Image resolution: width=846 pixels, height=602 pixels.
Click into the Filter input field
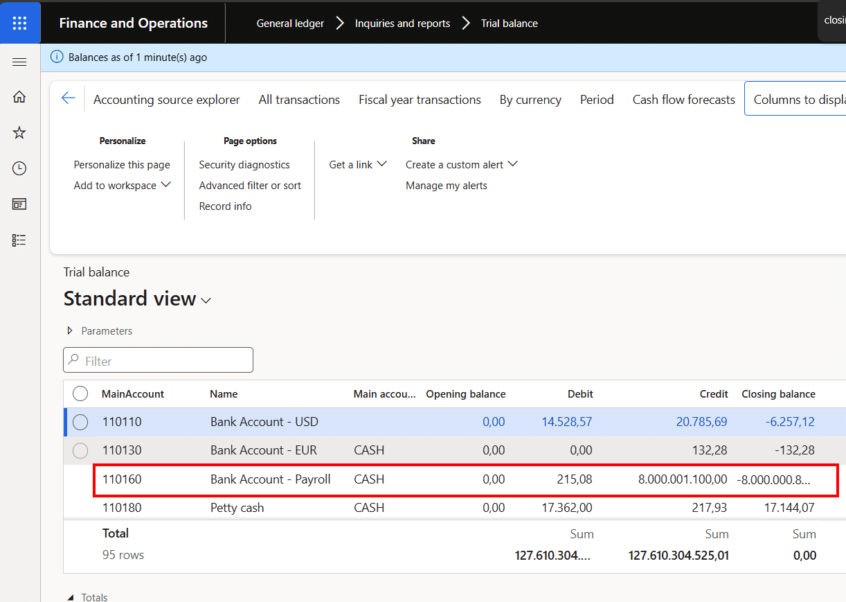pos(158,360)
